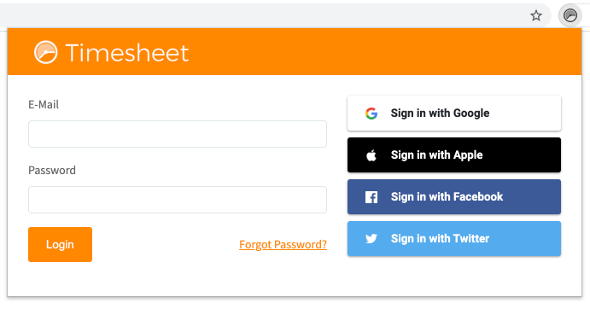Click the Timesheet clock logo in header
Viewport: 590px width, 309px height.
(46, 52)
